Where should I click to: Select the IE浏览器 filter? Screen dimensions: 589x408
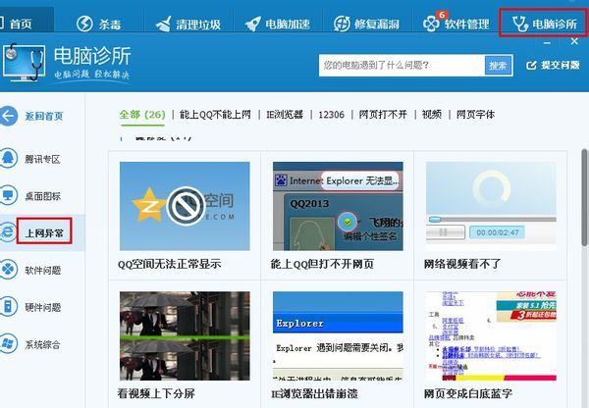[285, 115]
